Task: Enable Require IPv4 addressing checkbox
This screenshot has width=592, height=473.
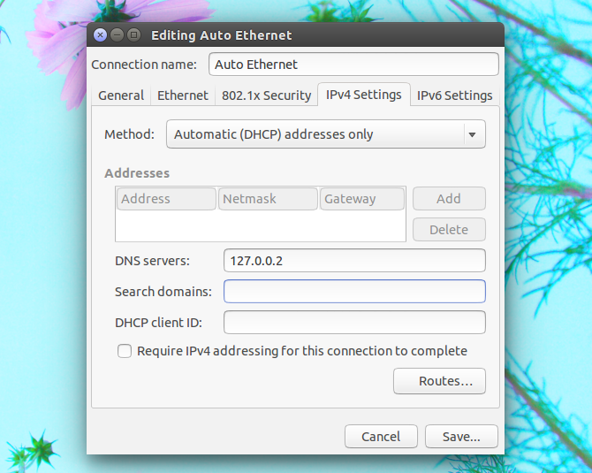Action: pos(125,351)
